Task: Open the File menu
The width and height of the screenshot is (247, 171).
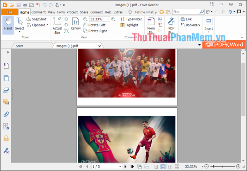Action: [10, 12]
